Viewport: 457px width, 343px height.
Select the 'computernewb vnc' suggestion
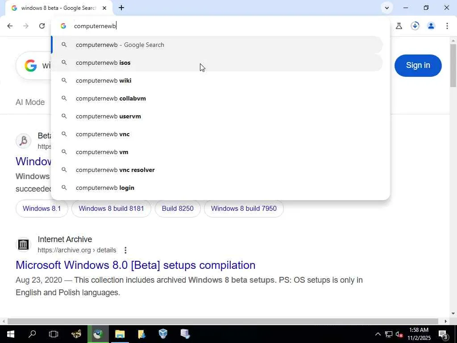coord(217,134)
